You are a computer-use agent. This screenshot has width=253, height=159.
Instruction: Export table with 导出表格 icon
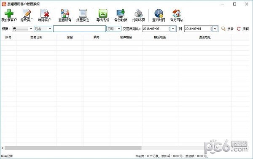point(103,13)
